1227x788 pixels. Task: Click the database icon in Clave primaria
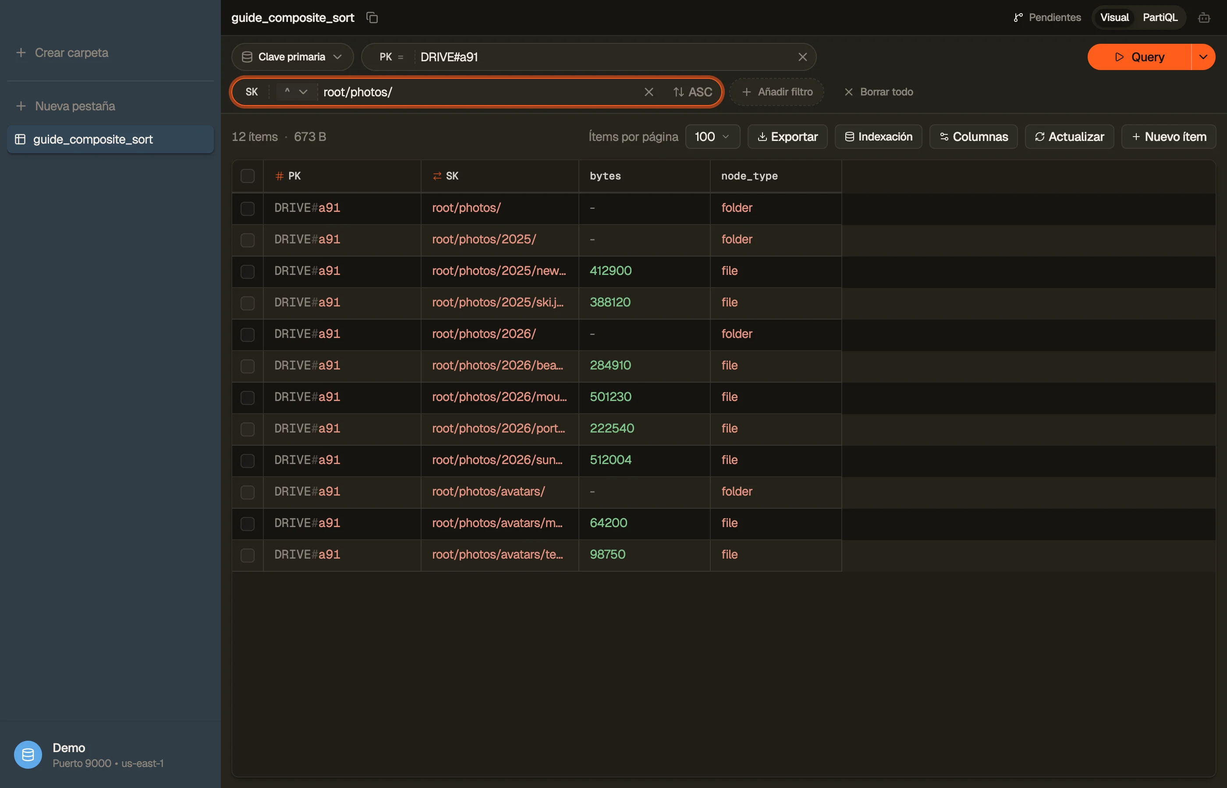(247, 57)
